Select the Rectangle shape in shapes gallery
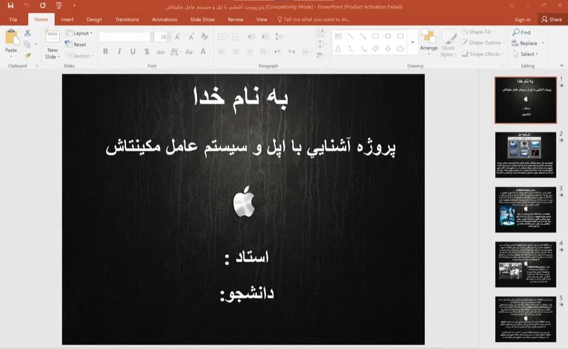This screenshot has height=349, width=568. [375, 36]
